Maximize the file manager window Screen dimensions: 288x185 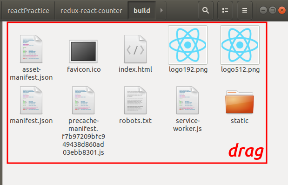(x=272, y=10)
